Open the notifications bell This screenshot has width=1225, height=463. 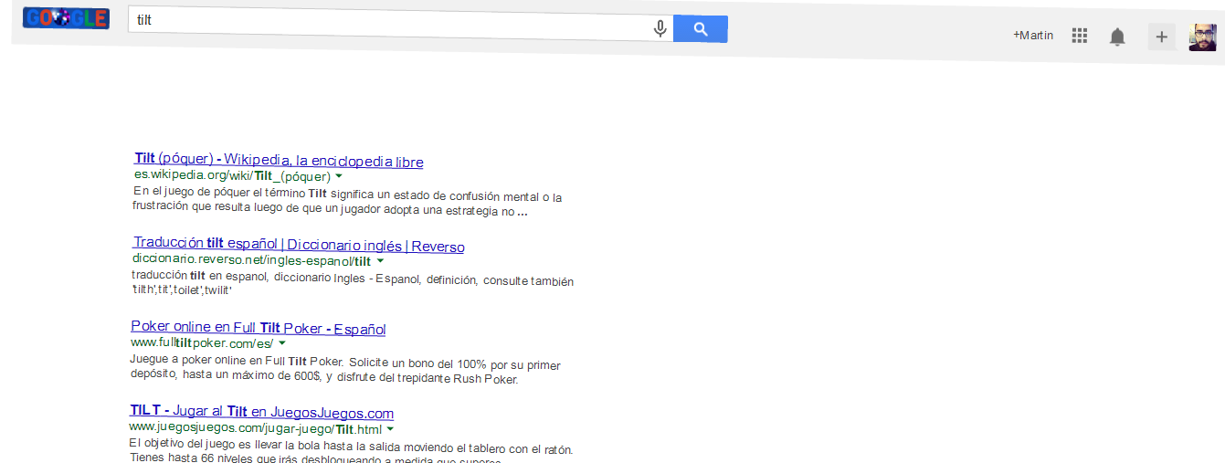1117,37
